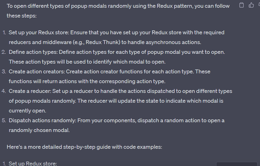The image size is (260, 166).
Task: Click the number 4 list marker
Action: click(4, 91)
